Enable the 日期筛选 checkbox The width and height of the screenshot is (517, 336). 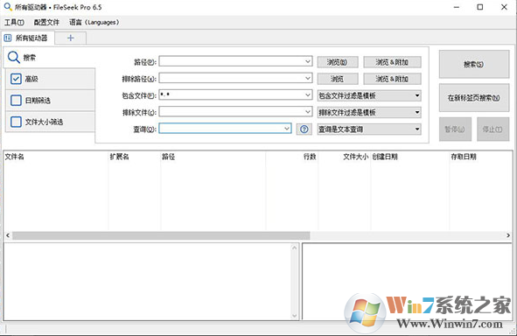16,101
